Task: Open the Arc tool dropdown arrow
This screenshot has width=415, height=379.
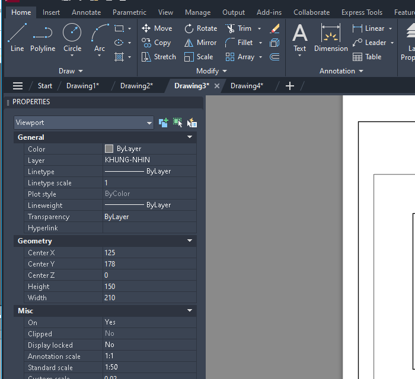Action: point(99,56)
